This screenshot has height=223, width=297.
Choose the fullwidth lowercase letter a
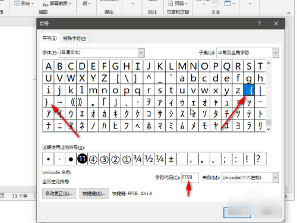[x=182, y=78]
